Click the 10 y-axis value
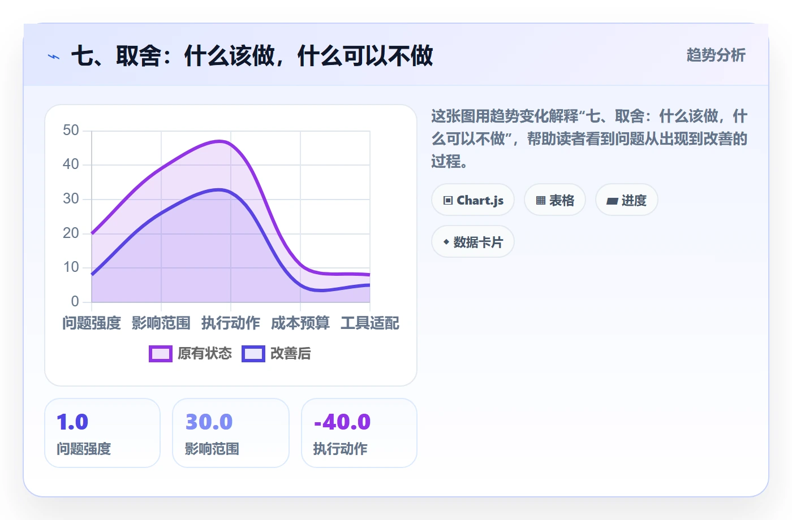 71,267
